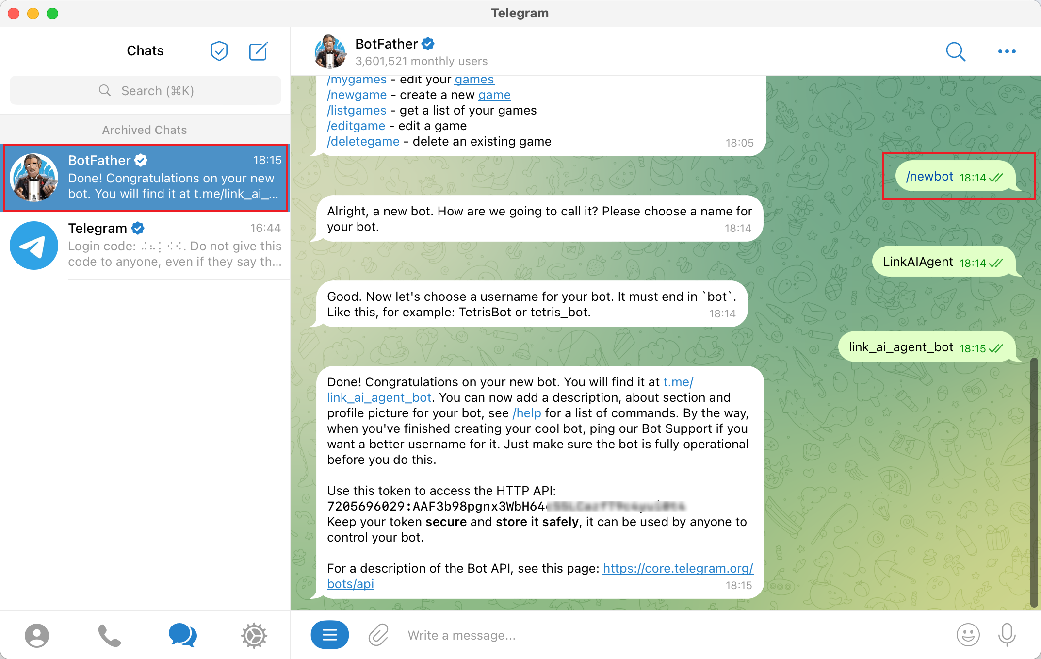Open search in BotFather chat
1041x659 pixels.
click(956, 51)
